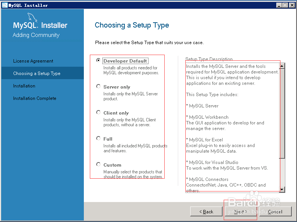This screenshot has height=222, width=297.
Task: Click the MySQL Installer title bar icon
Action: (x=5, y=5)
